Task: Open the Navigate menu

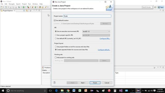Action: 12,4
